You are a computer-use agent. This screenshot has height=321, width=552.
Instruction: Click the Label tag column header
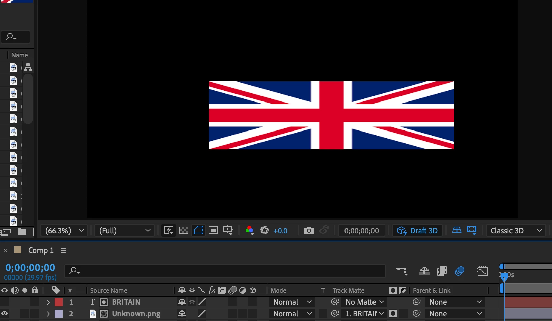tap(56, 290)
